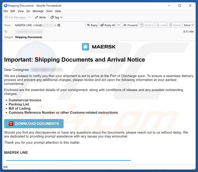The height and width of the screenshot is (172, 198).
Task: Click the Thunderbird app icon in title bar
Action: pos(6,5)
